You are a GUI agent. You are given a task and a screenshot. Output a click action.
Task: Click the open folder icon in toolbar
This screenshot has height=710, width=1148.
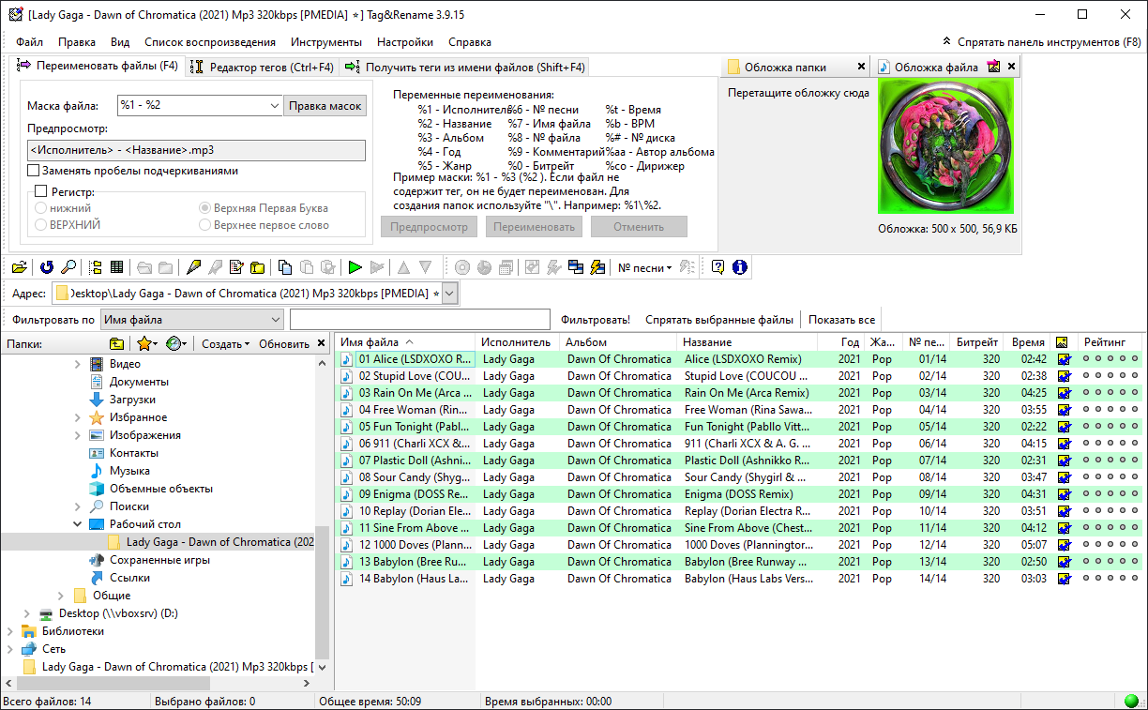(x=19, y=267)
